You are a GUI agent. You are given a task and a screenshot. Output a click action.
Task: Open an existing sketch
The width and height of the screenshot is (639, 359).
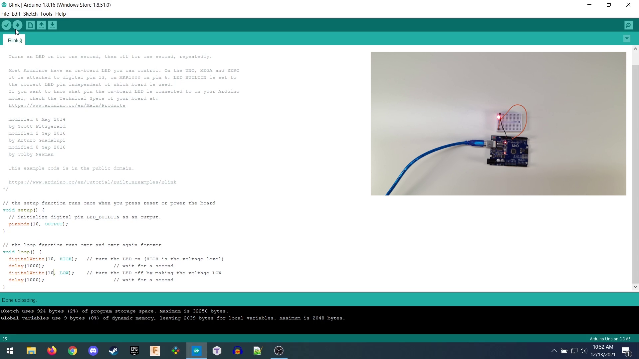coord(41,25)
